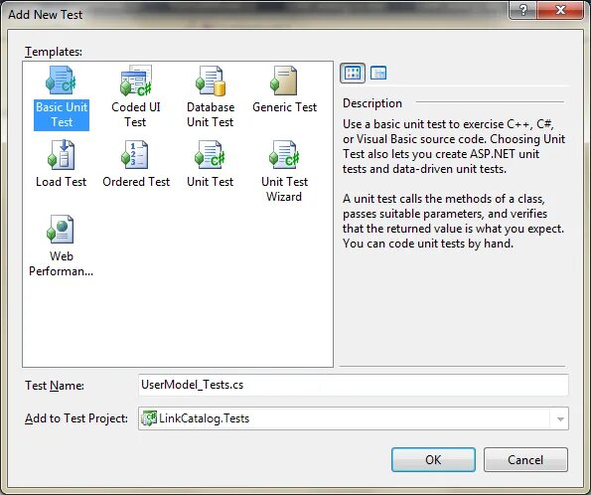Pick the Unit Test Wizard template icon

click(284, 154)
